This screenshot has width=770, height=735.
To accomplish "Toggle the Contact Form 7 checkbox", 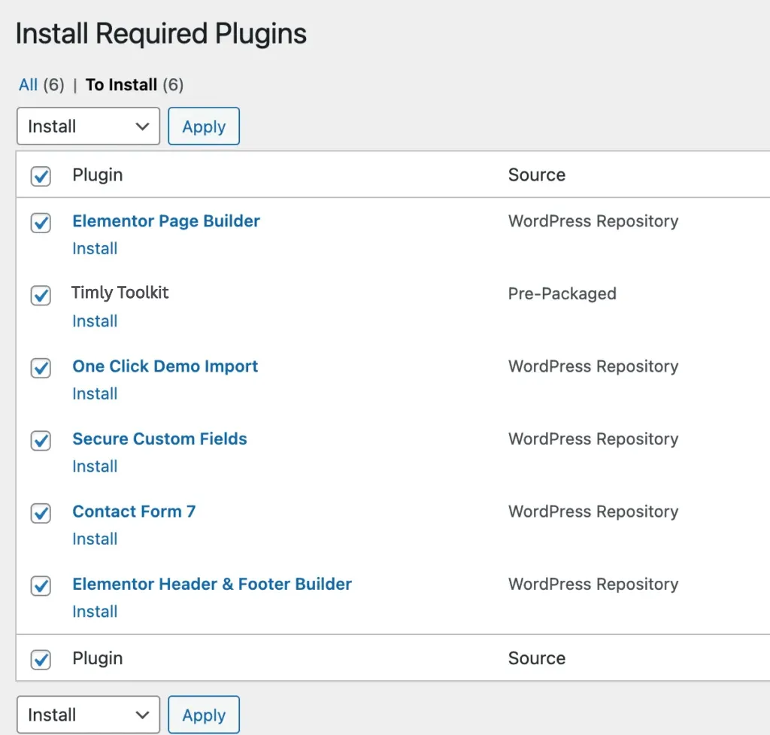I will click(41, 513).
